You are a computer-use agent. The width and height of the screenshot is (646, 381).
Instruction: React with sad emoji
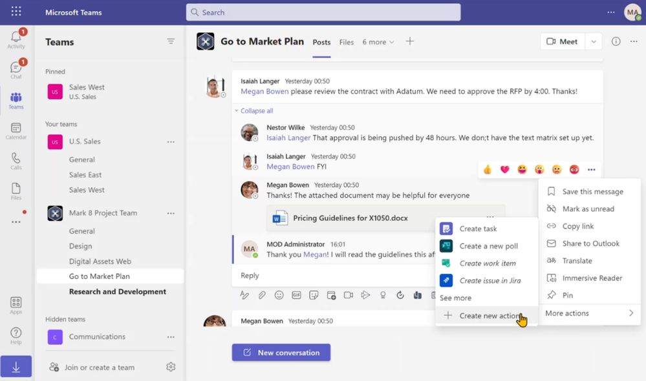[557, 170]
